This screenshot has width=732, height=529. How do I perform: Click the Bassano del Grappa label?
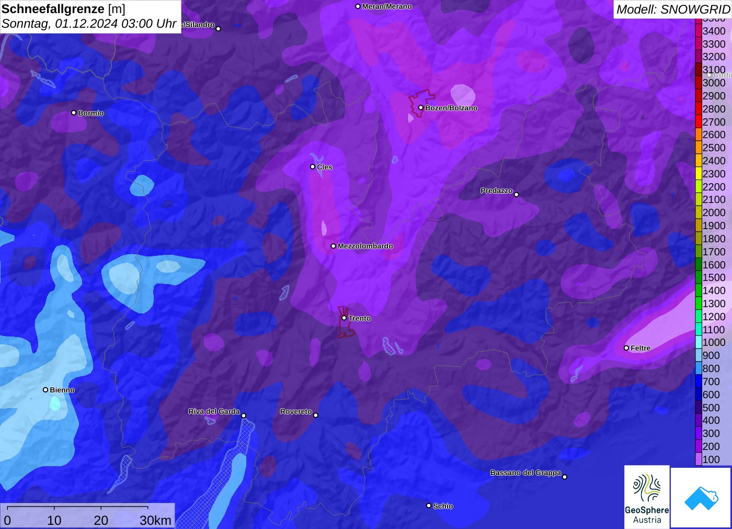pyautogui.click(x=525, y=472)
